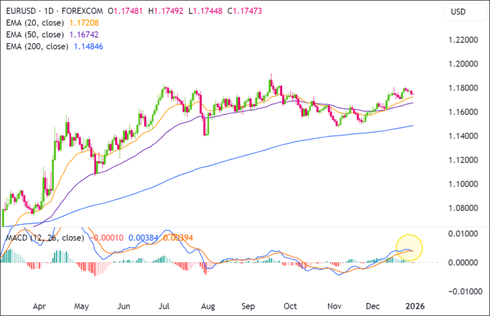Click the Nov date axis label
This screenshot has height=316, width=490.
[334, 307]
